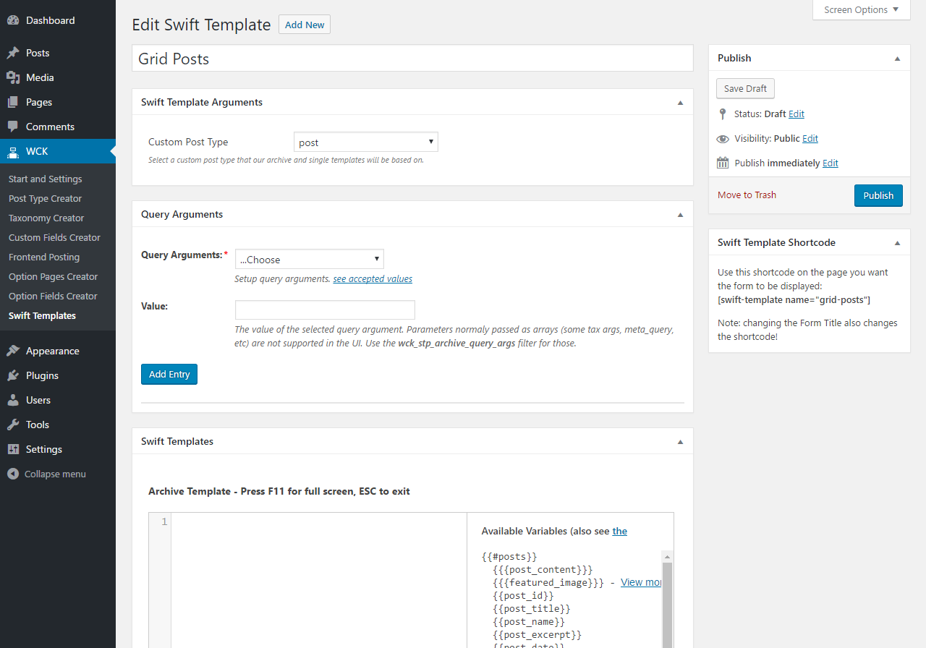Click the shortcode text swift-template name="grid-posts"

(x=794, y=299)
